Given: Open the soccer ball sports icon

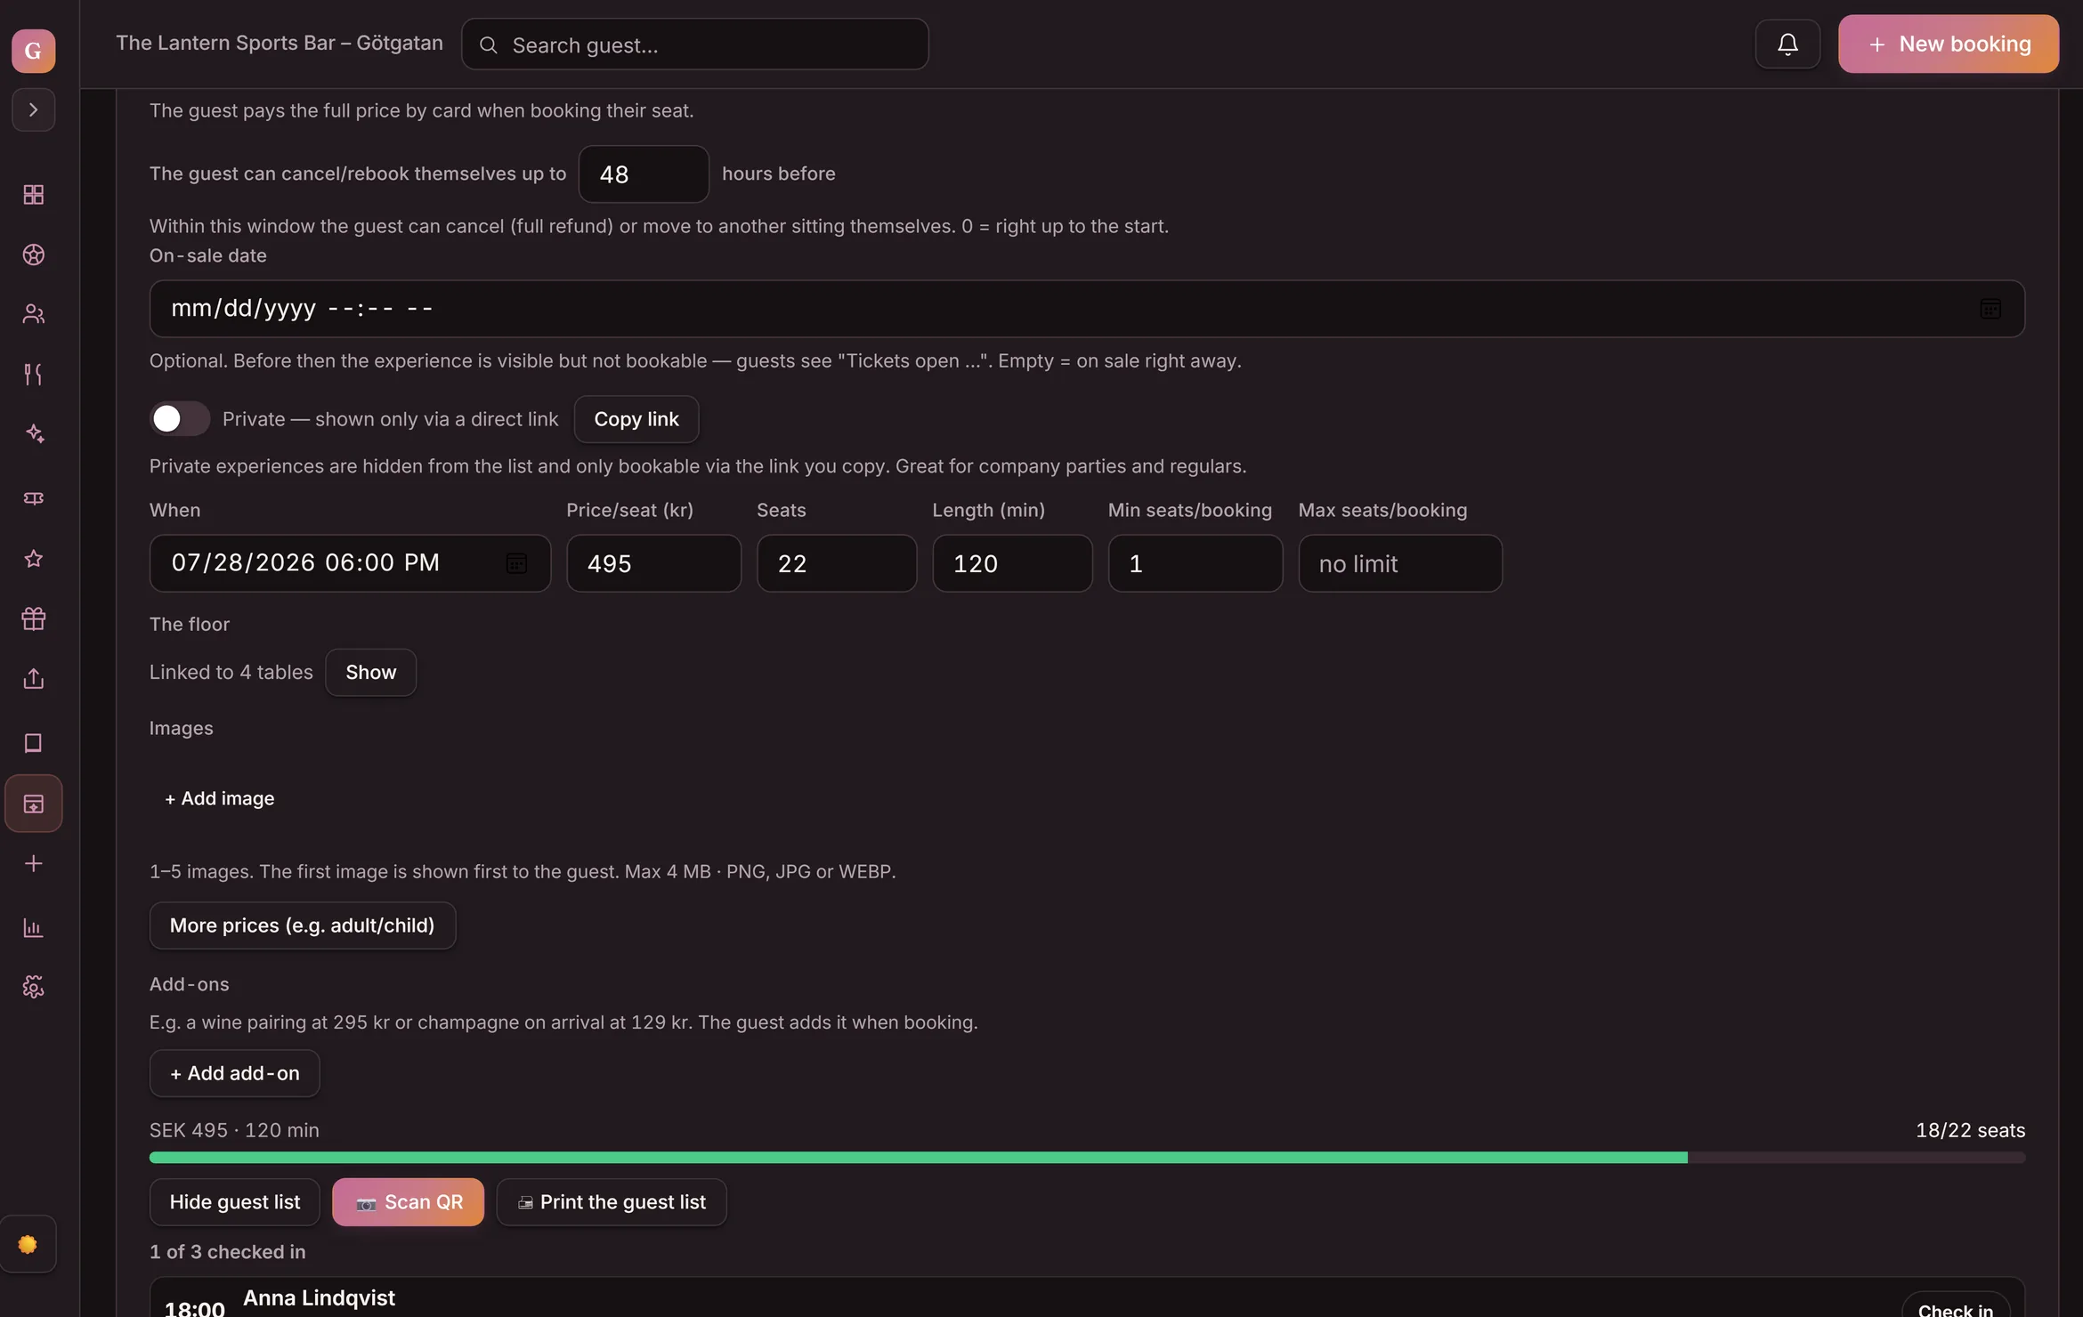Looking at the screenshot, I should click(33, 255).
